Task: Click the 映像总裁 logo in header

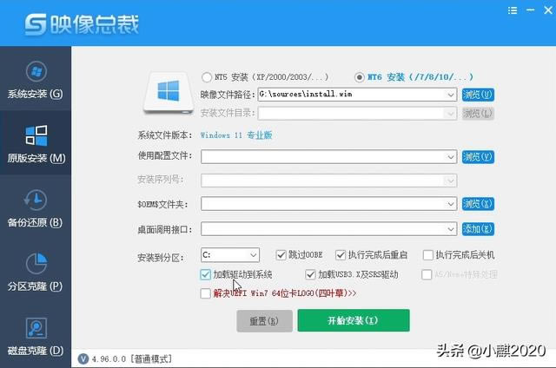Action: (82, 24)
